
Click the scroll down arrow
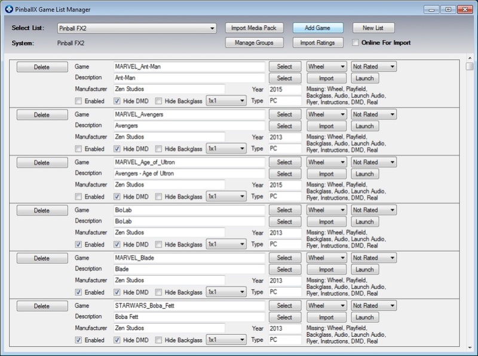[x=470, y=348]
